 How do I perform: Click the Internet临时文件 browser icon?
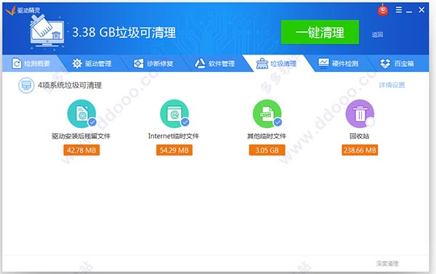click(174, 114)
